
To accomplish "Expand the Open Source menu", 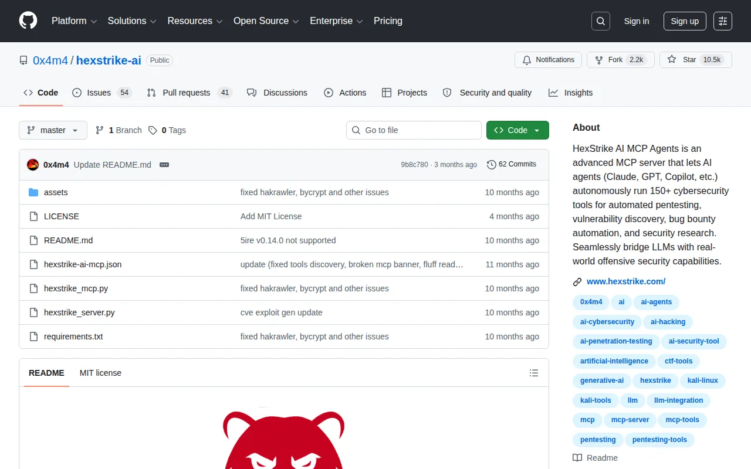I will click(x=266, y=21).
